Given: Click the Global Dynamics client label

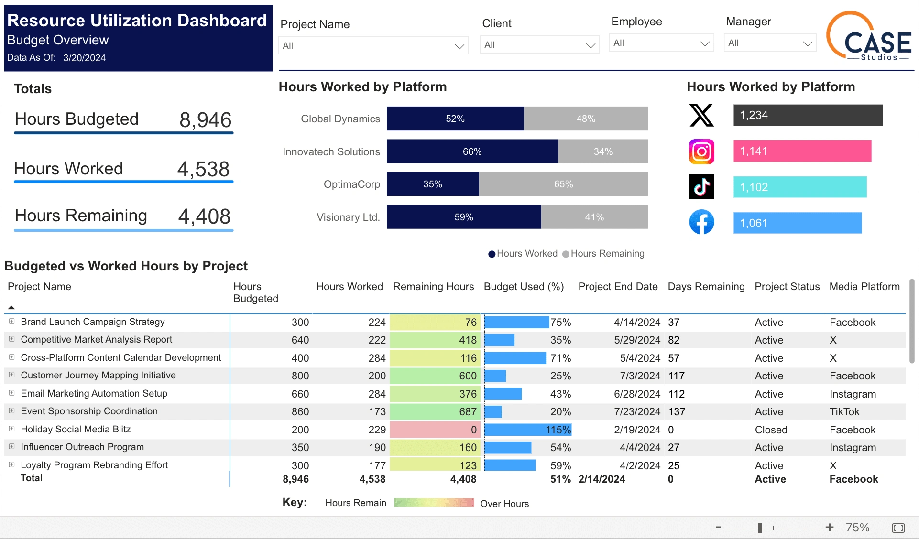Looking at the screenshot, I should pos(340,119).
